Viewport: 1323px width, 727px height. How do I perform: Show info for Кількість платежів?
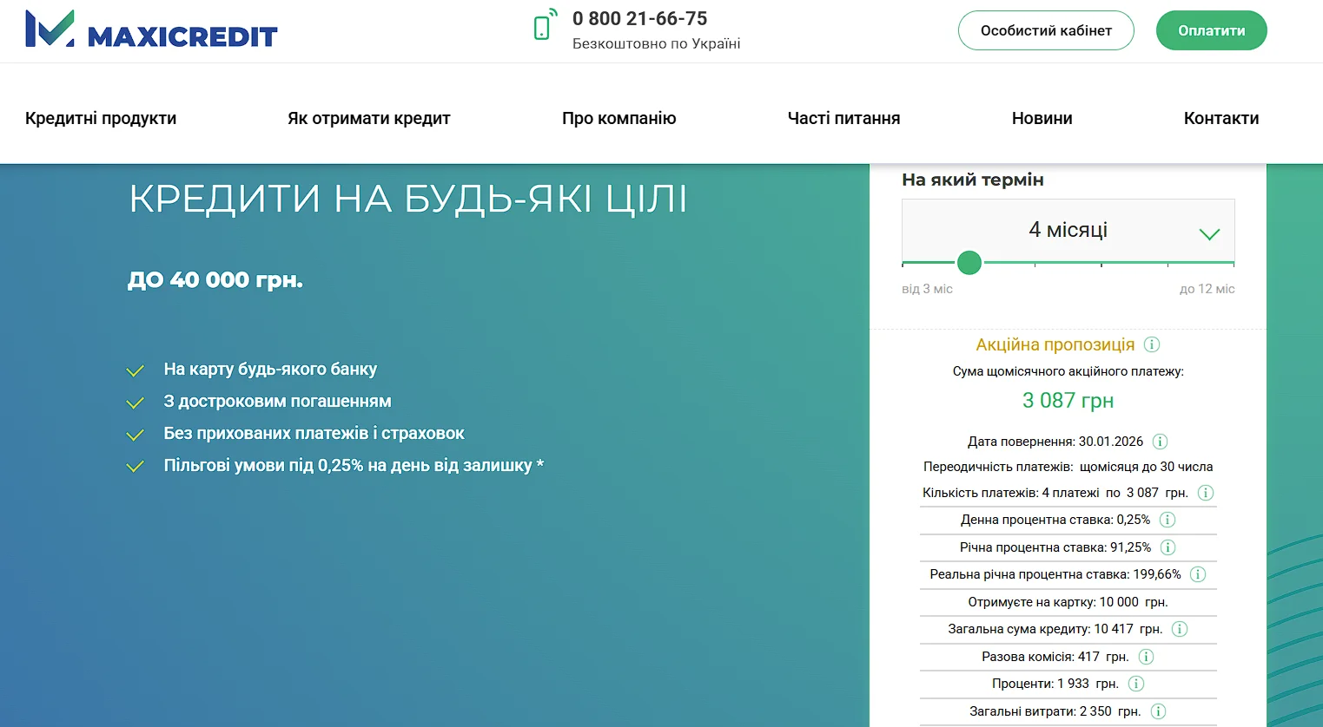tap(1206, 493)
